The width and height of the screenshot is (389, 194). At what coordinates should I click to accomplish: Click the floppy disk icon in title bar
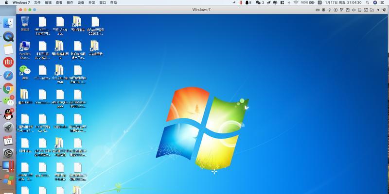point(348,10)
